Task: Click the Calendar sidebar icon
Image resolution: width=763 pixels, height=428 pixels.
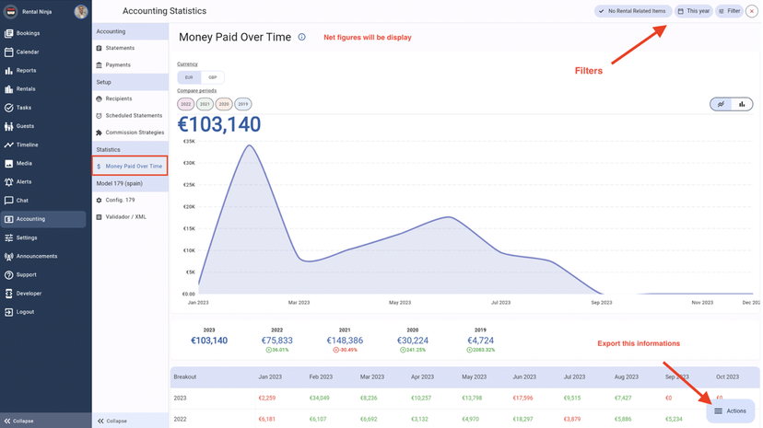Action: [9, 52]
